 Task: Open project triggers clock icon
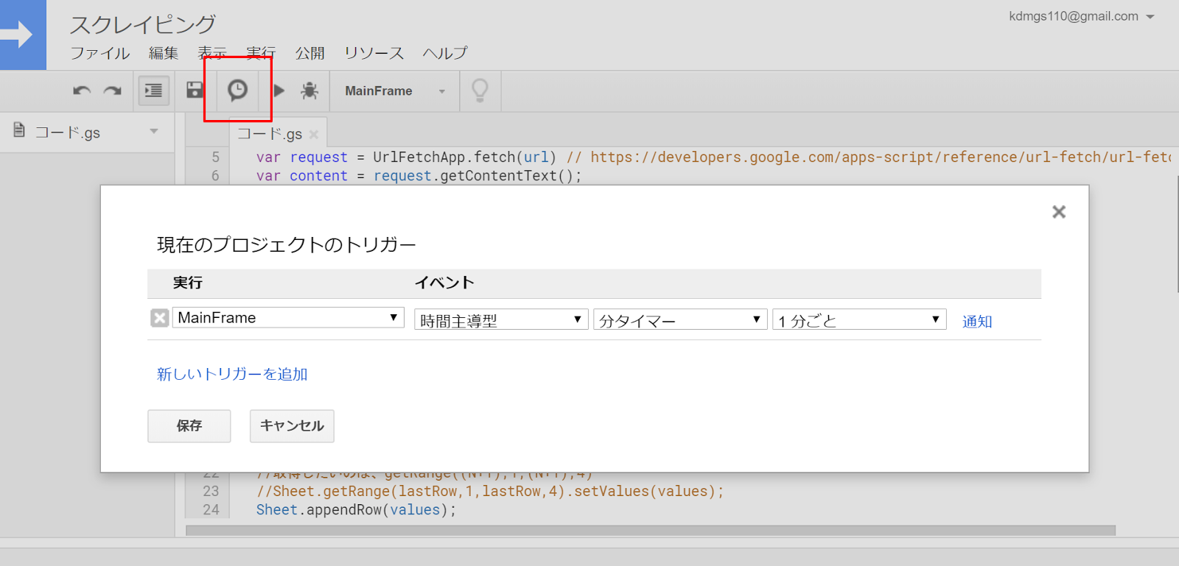click(x=237, y=91)
